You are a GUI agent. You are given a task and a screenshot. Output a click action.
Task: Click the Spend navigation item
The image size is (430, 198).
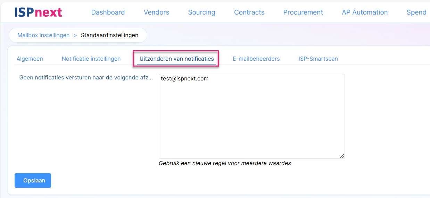tap(416, 12)
